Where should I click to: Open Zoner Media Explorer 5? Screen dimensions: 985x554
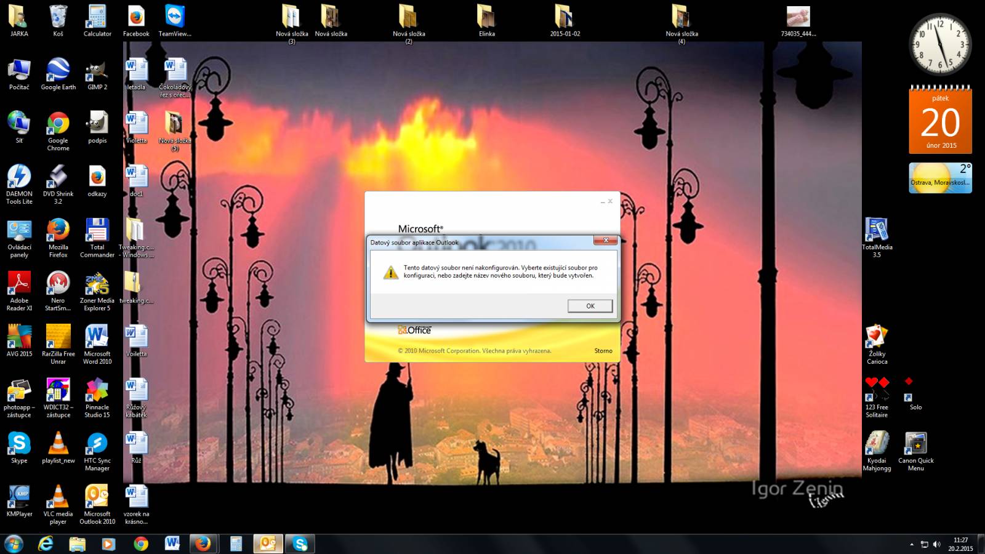(x=97, y=291)
